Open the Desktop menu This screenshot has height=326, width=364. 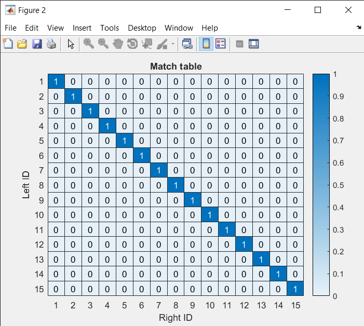click(x=142, y=28)
